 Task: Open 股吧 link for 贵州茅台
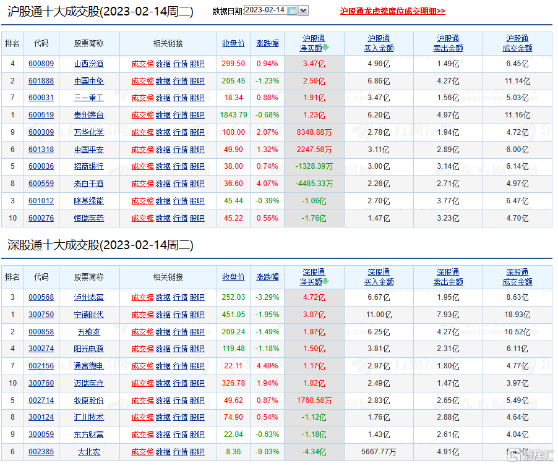[x=197, y=115]
